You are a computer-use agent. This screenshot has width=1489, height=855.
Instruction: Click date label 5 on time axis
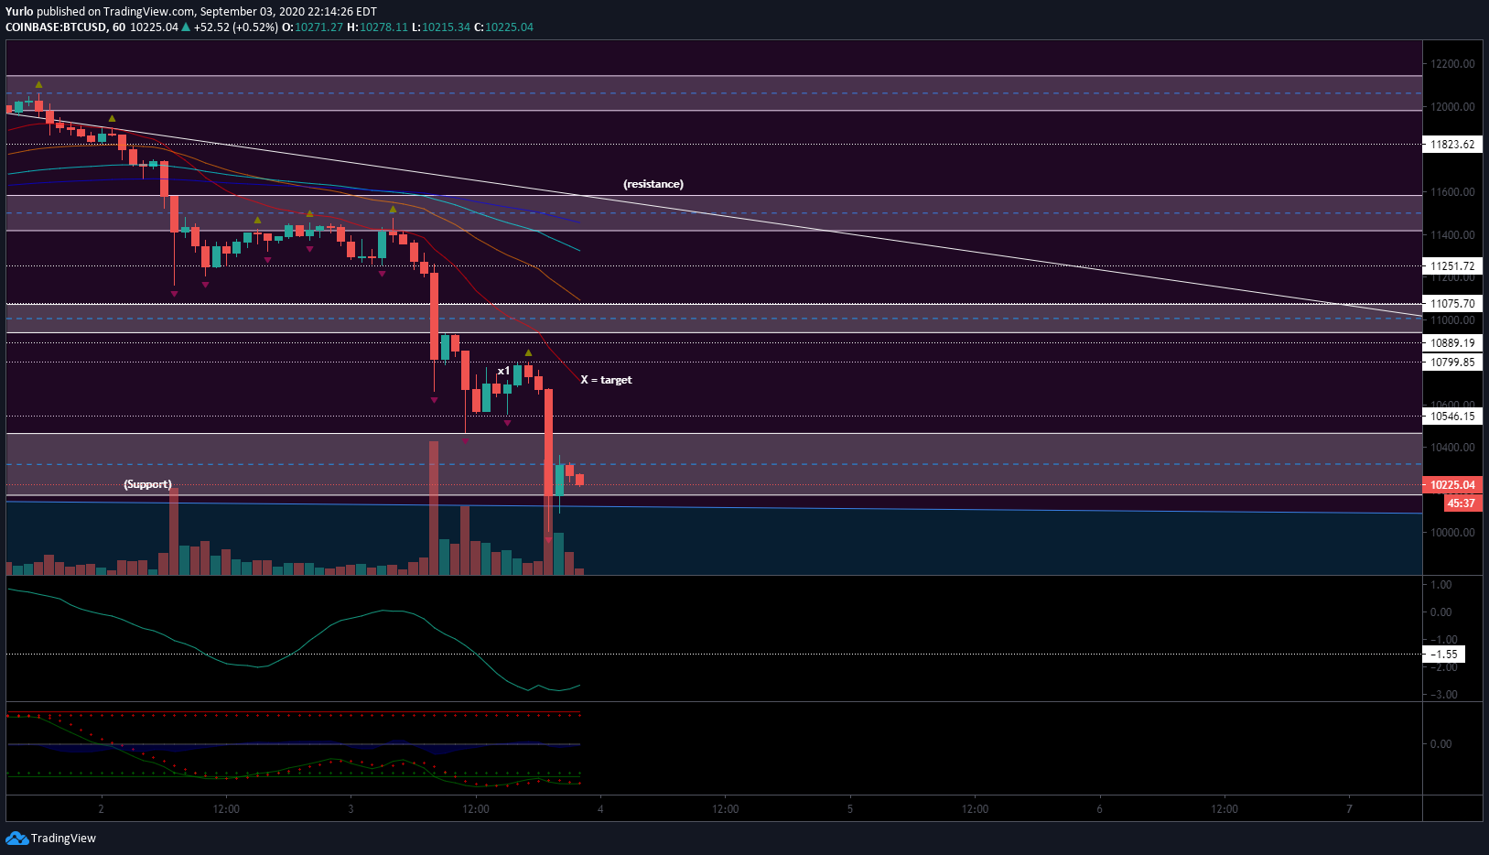pos(850,809)
